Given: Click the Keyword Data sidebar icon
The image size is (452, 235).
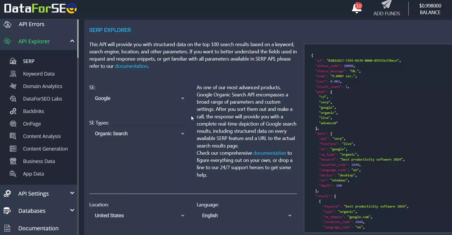Looking at the screenshot, I should (x=13, y=74).
